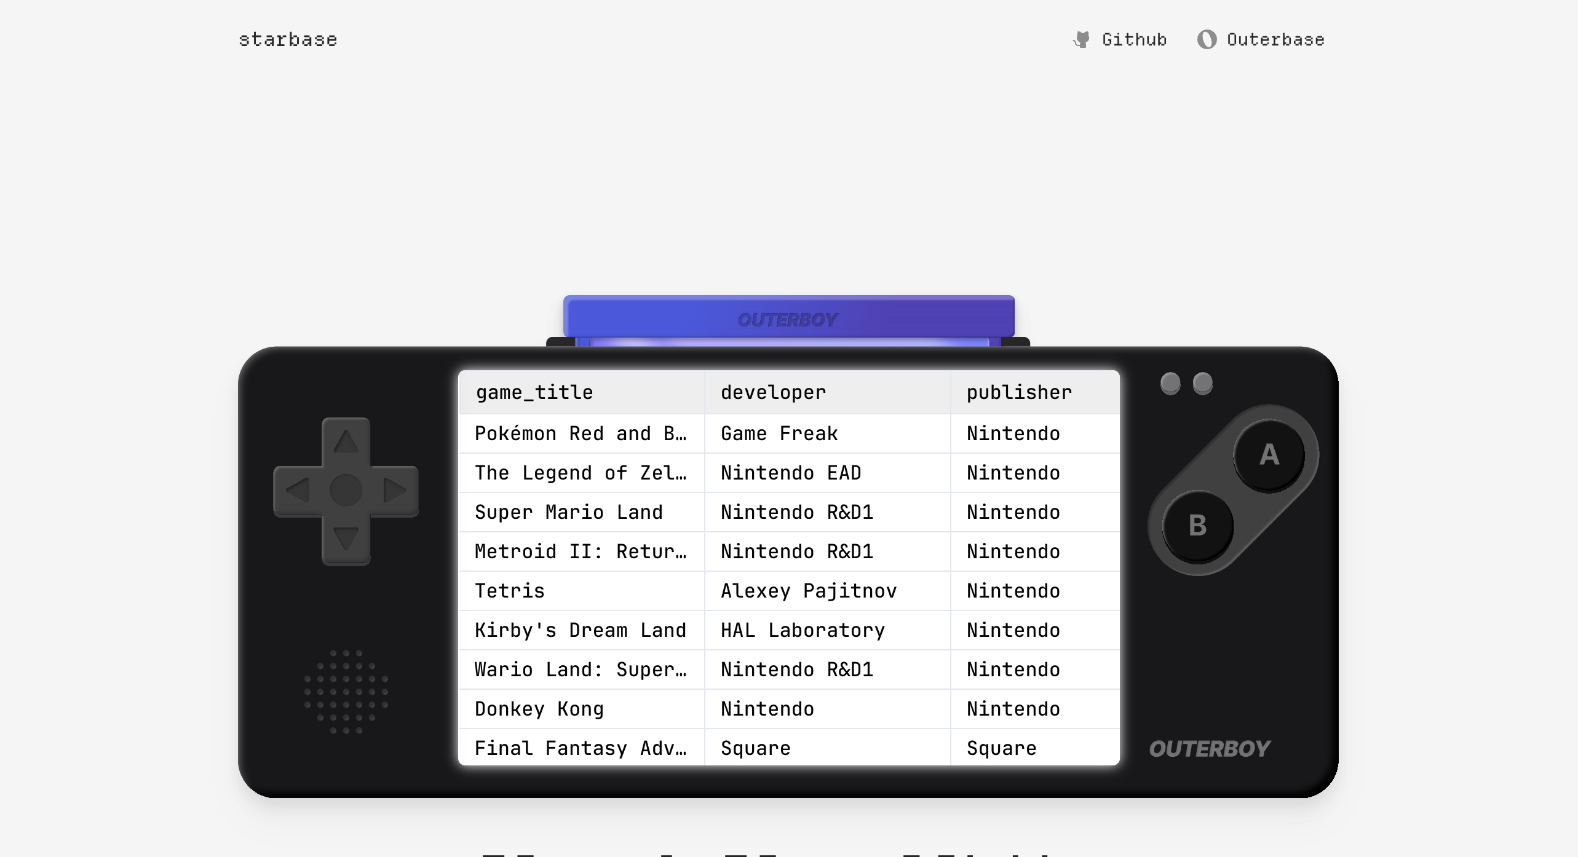The width and height of the screenshot is (1578, 857).
Task: Click Nintendo R&D1 in Super Mario Land row
Action: tap(827, 512)
